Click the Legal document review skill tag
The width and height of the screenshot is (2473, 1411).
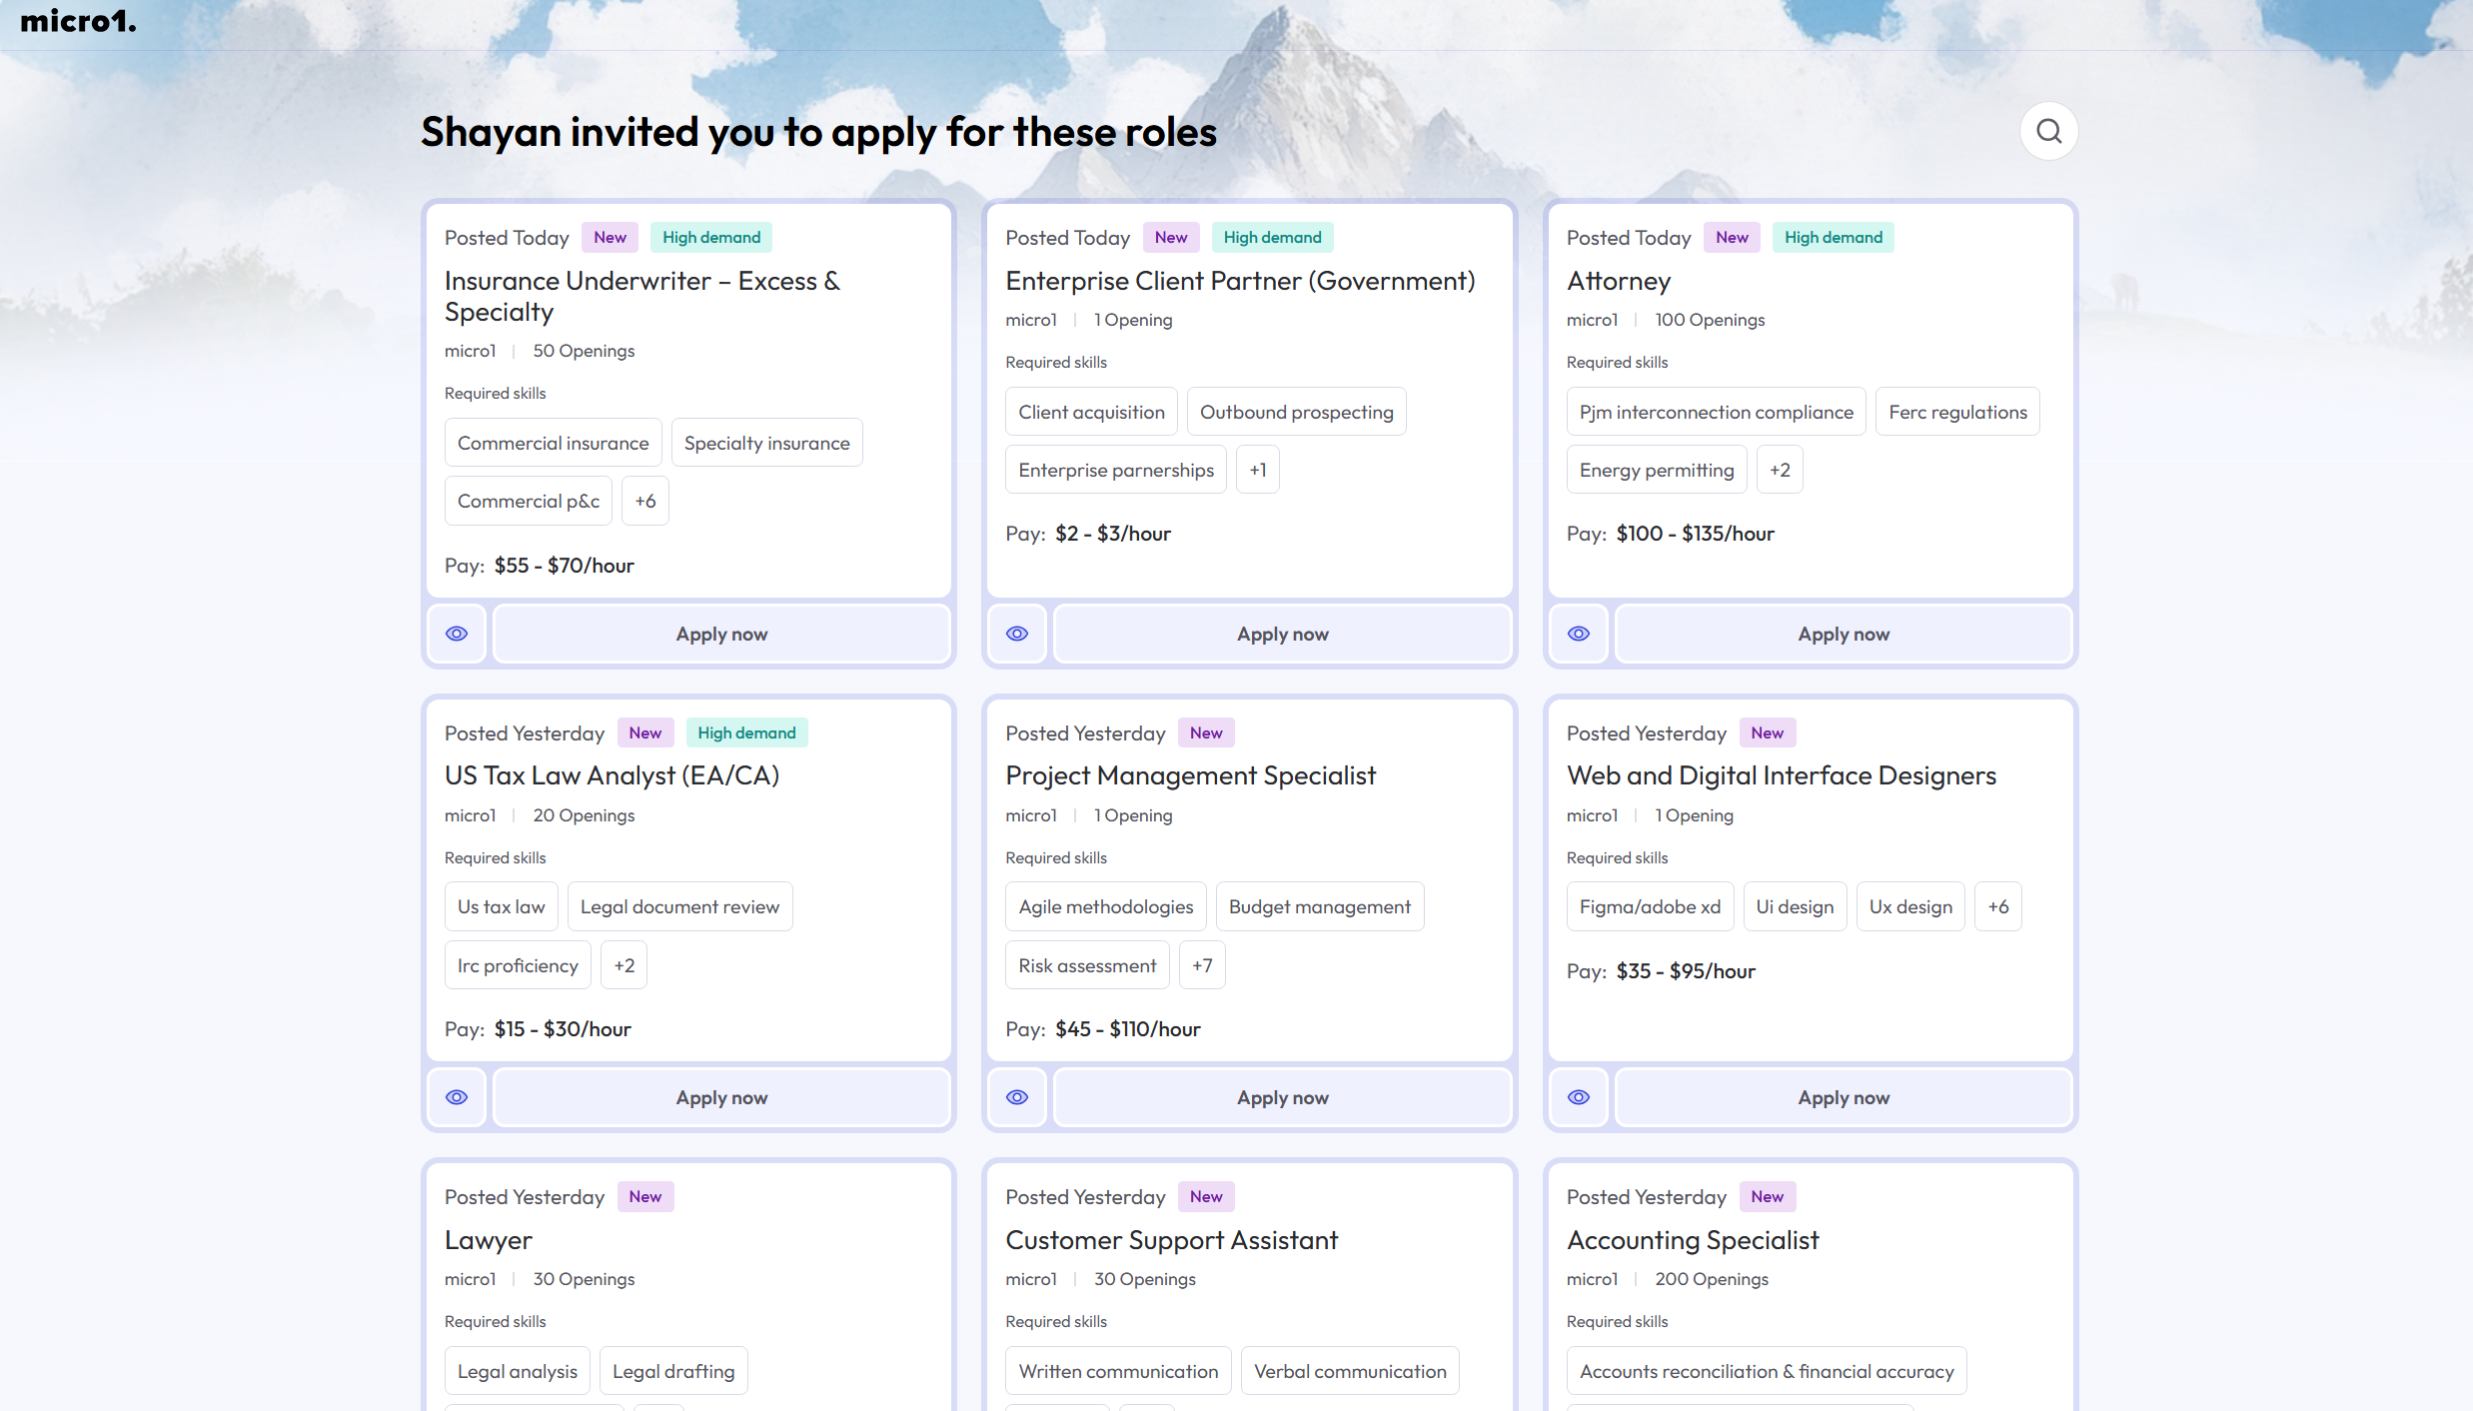679,906
